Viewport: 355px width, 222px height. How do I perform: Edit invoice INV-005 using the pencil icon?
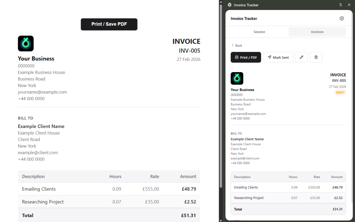click(301, 57)
